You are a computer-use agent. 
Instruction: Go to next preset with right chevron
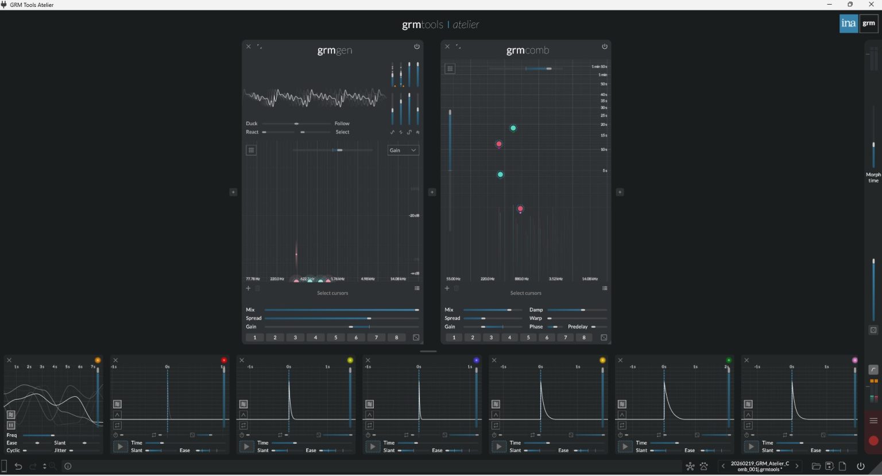point(796,466)
